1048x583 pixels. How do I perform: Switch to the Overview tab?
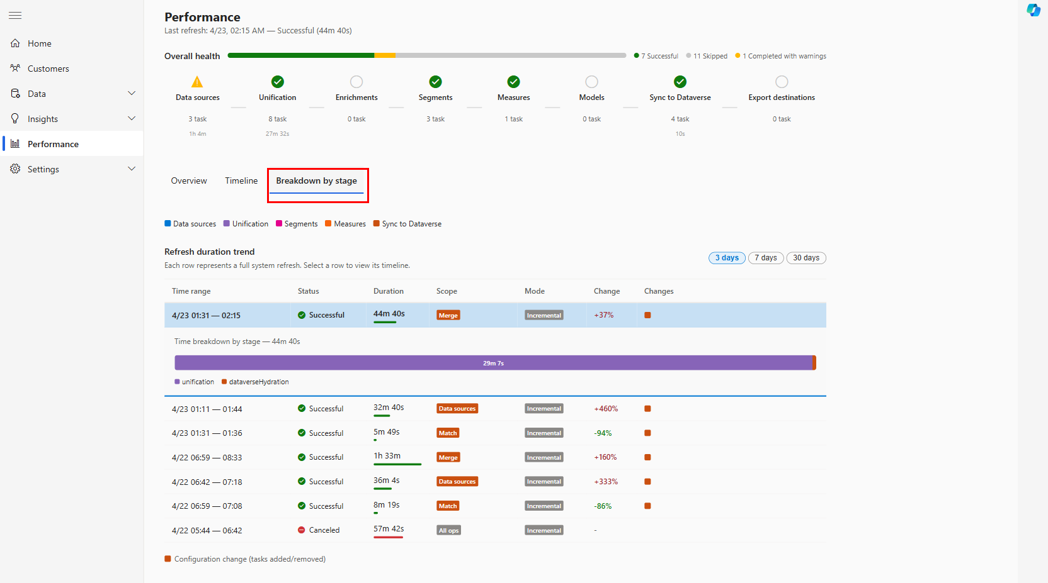coord(189,181)
